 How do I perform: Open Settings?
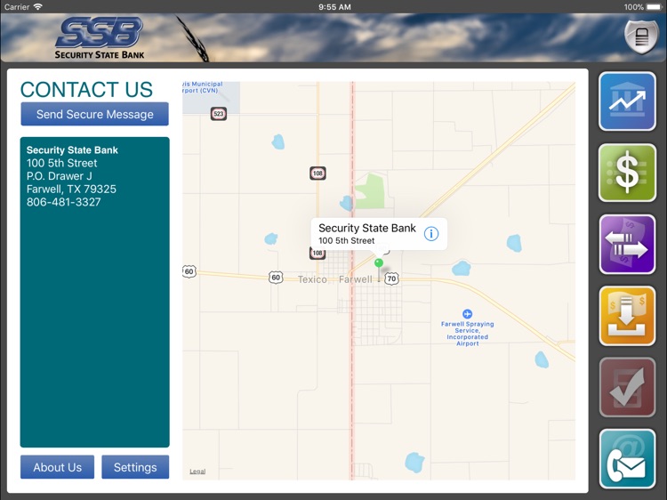coord(135,467)
